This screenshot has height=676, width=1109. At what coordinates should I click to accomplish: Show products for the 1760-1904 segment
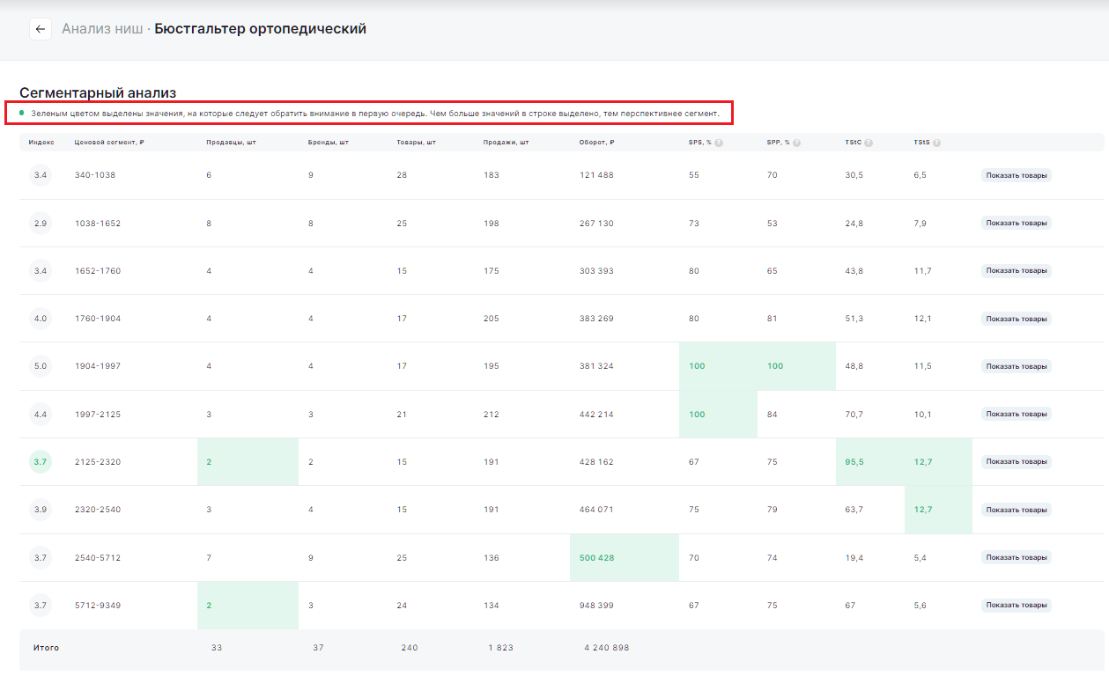point(1017,319)
